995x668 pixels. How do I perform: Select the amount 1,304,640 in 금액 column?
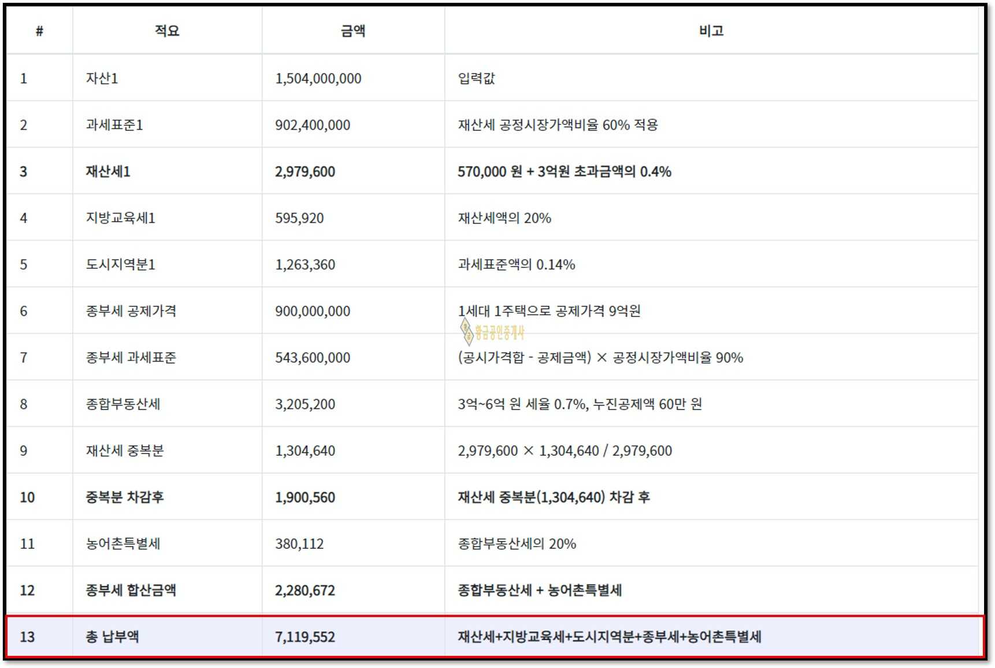click(305, 451)
